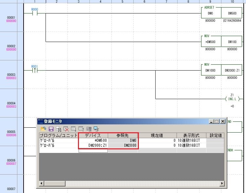Click the 参照先 column header
The height and width of the screenshot is (193, 246).
click(x=123, y=135)
